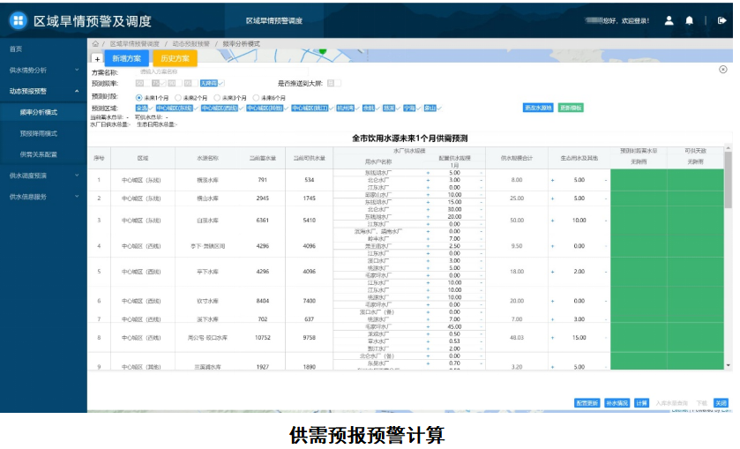The height and width of the screenshot is (449, 740).
Task: Toggle 杭州湾 region checkbox
Action: 348,109
